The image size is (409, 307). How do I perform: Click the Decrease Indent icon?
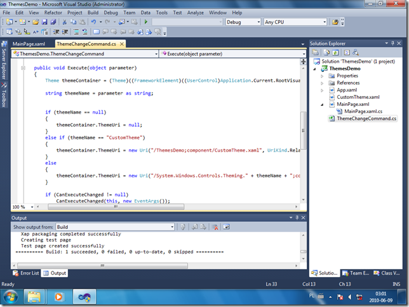pos(56,32)
